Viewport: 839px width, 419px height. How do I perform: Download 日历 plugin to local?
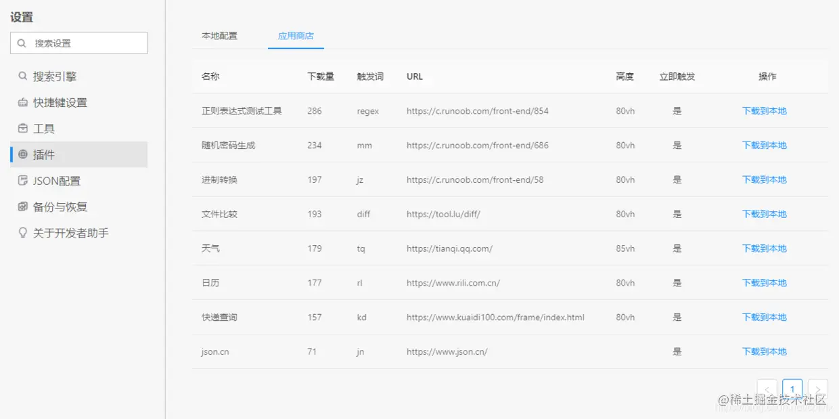pyautogui.click(x=765, y=283)
